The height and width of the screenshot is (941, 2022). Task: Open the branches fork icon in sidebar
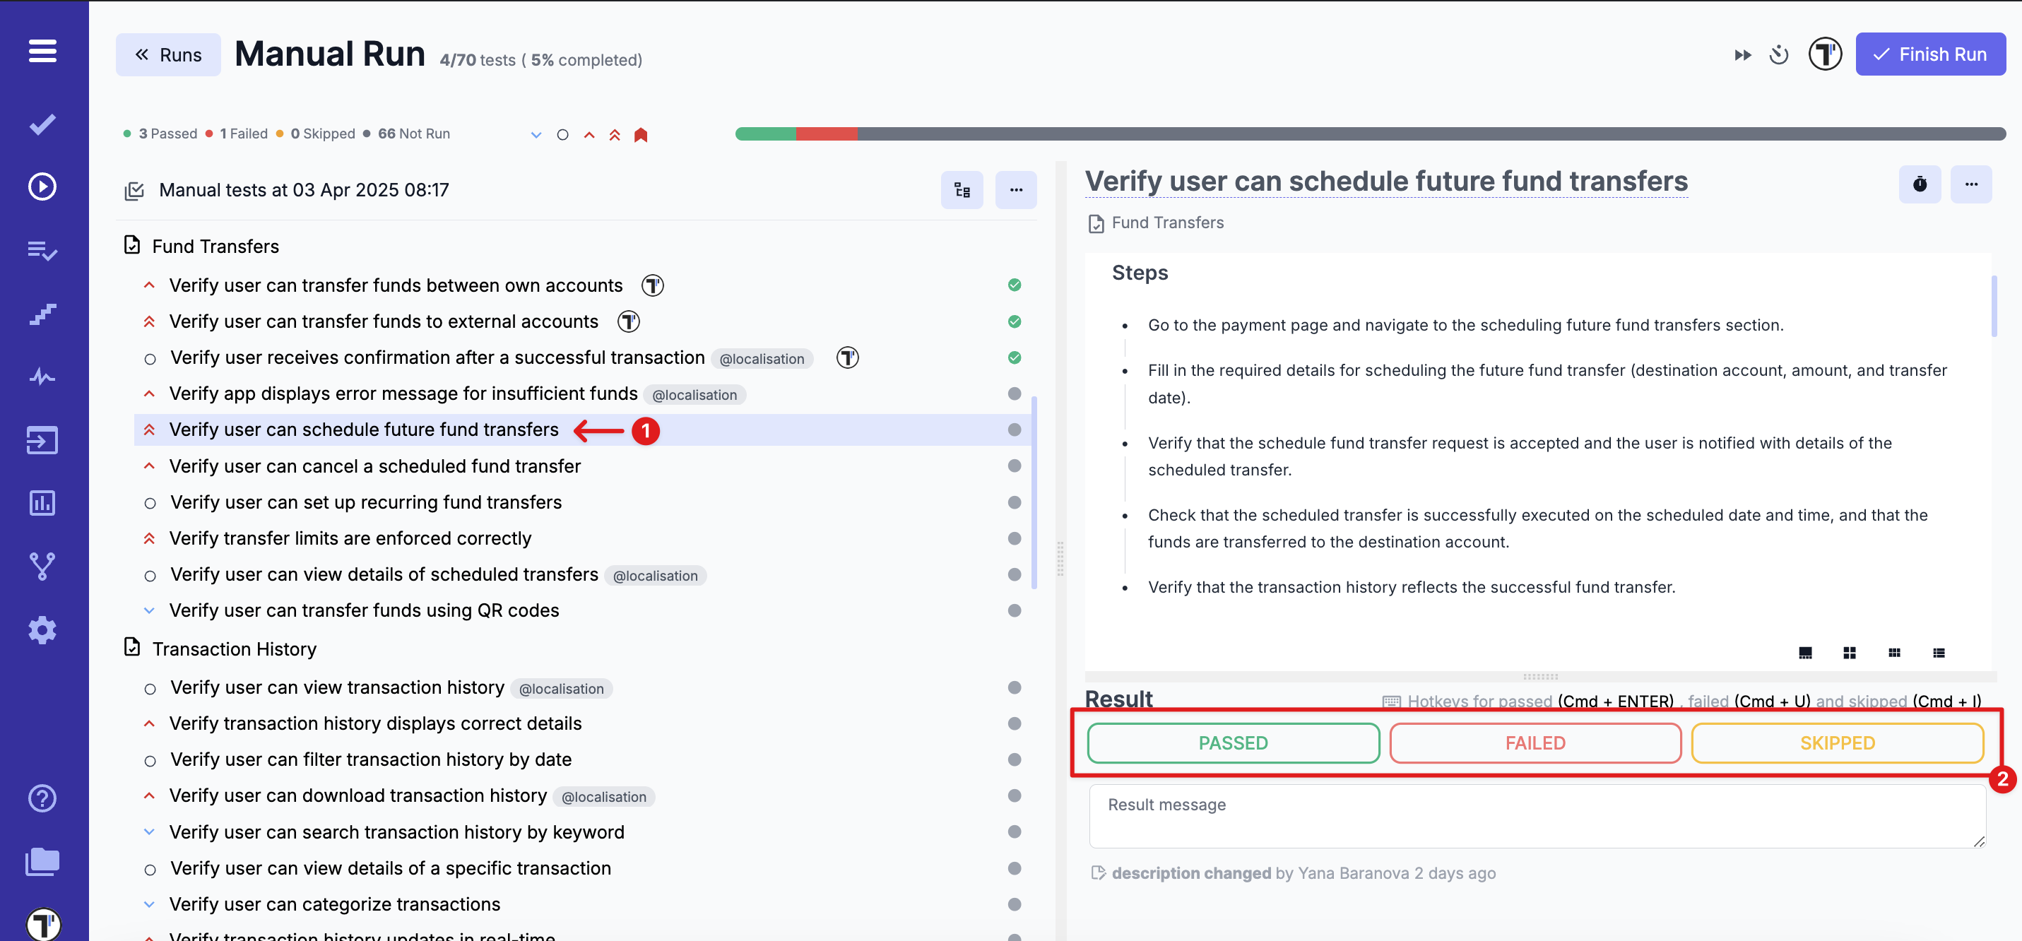pos(42,566)
